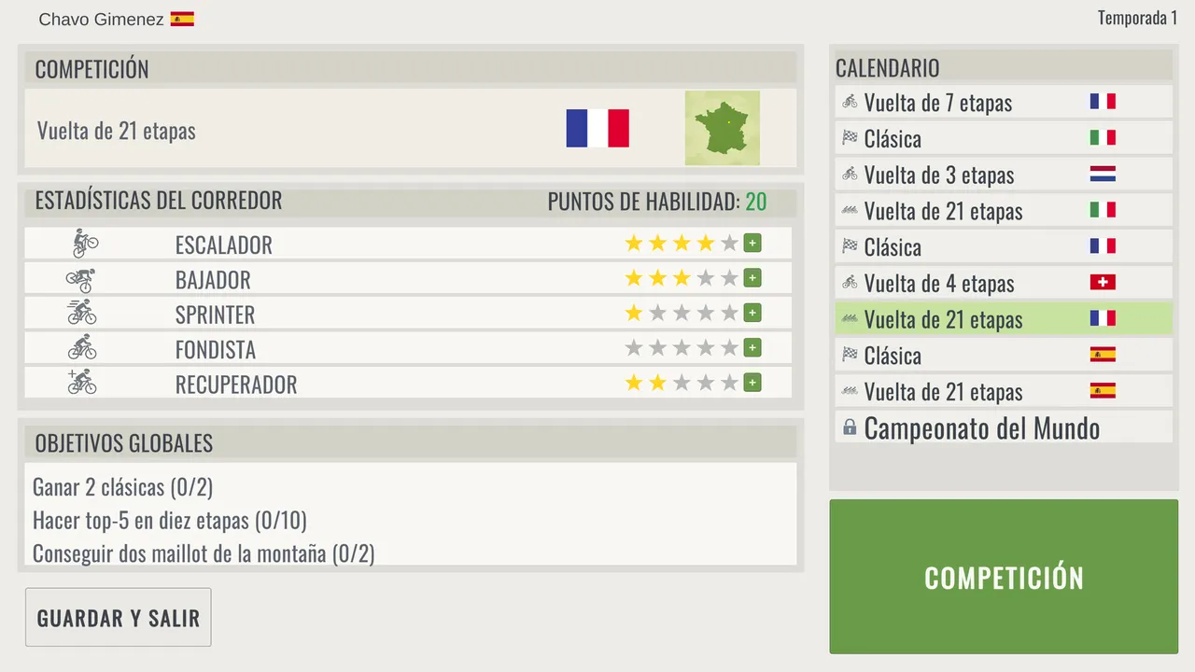Select Vuelta de 7 etapas in calendar

tap(1004, 102)
